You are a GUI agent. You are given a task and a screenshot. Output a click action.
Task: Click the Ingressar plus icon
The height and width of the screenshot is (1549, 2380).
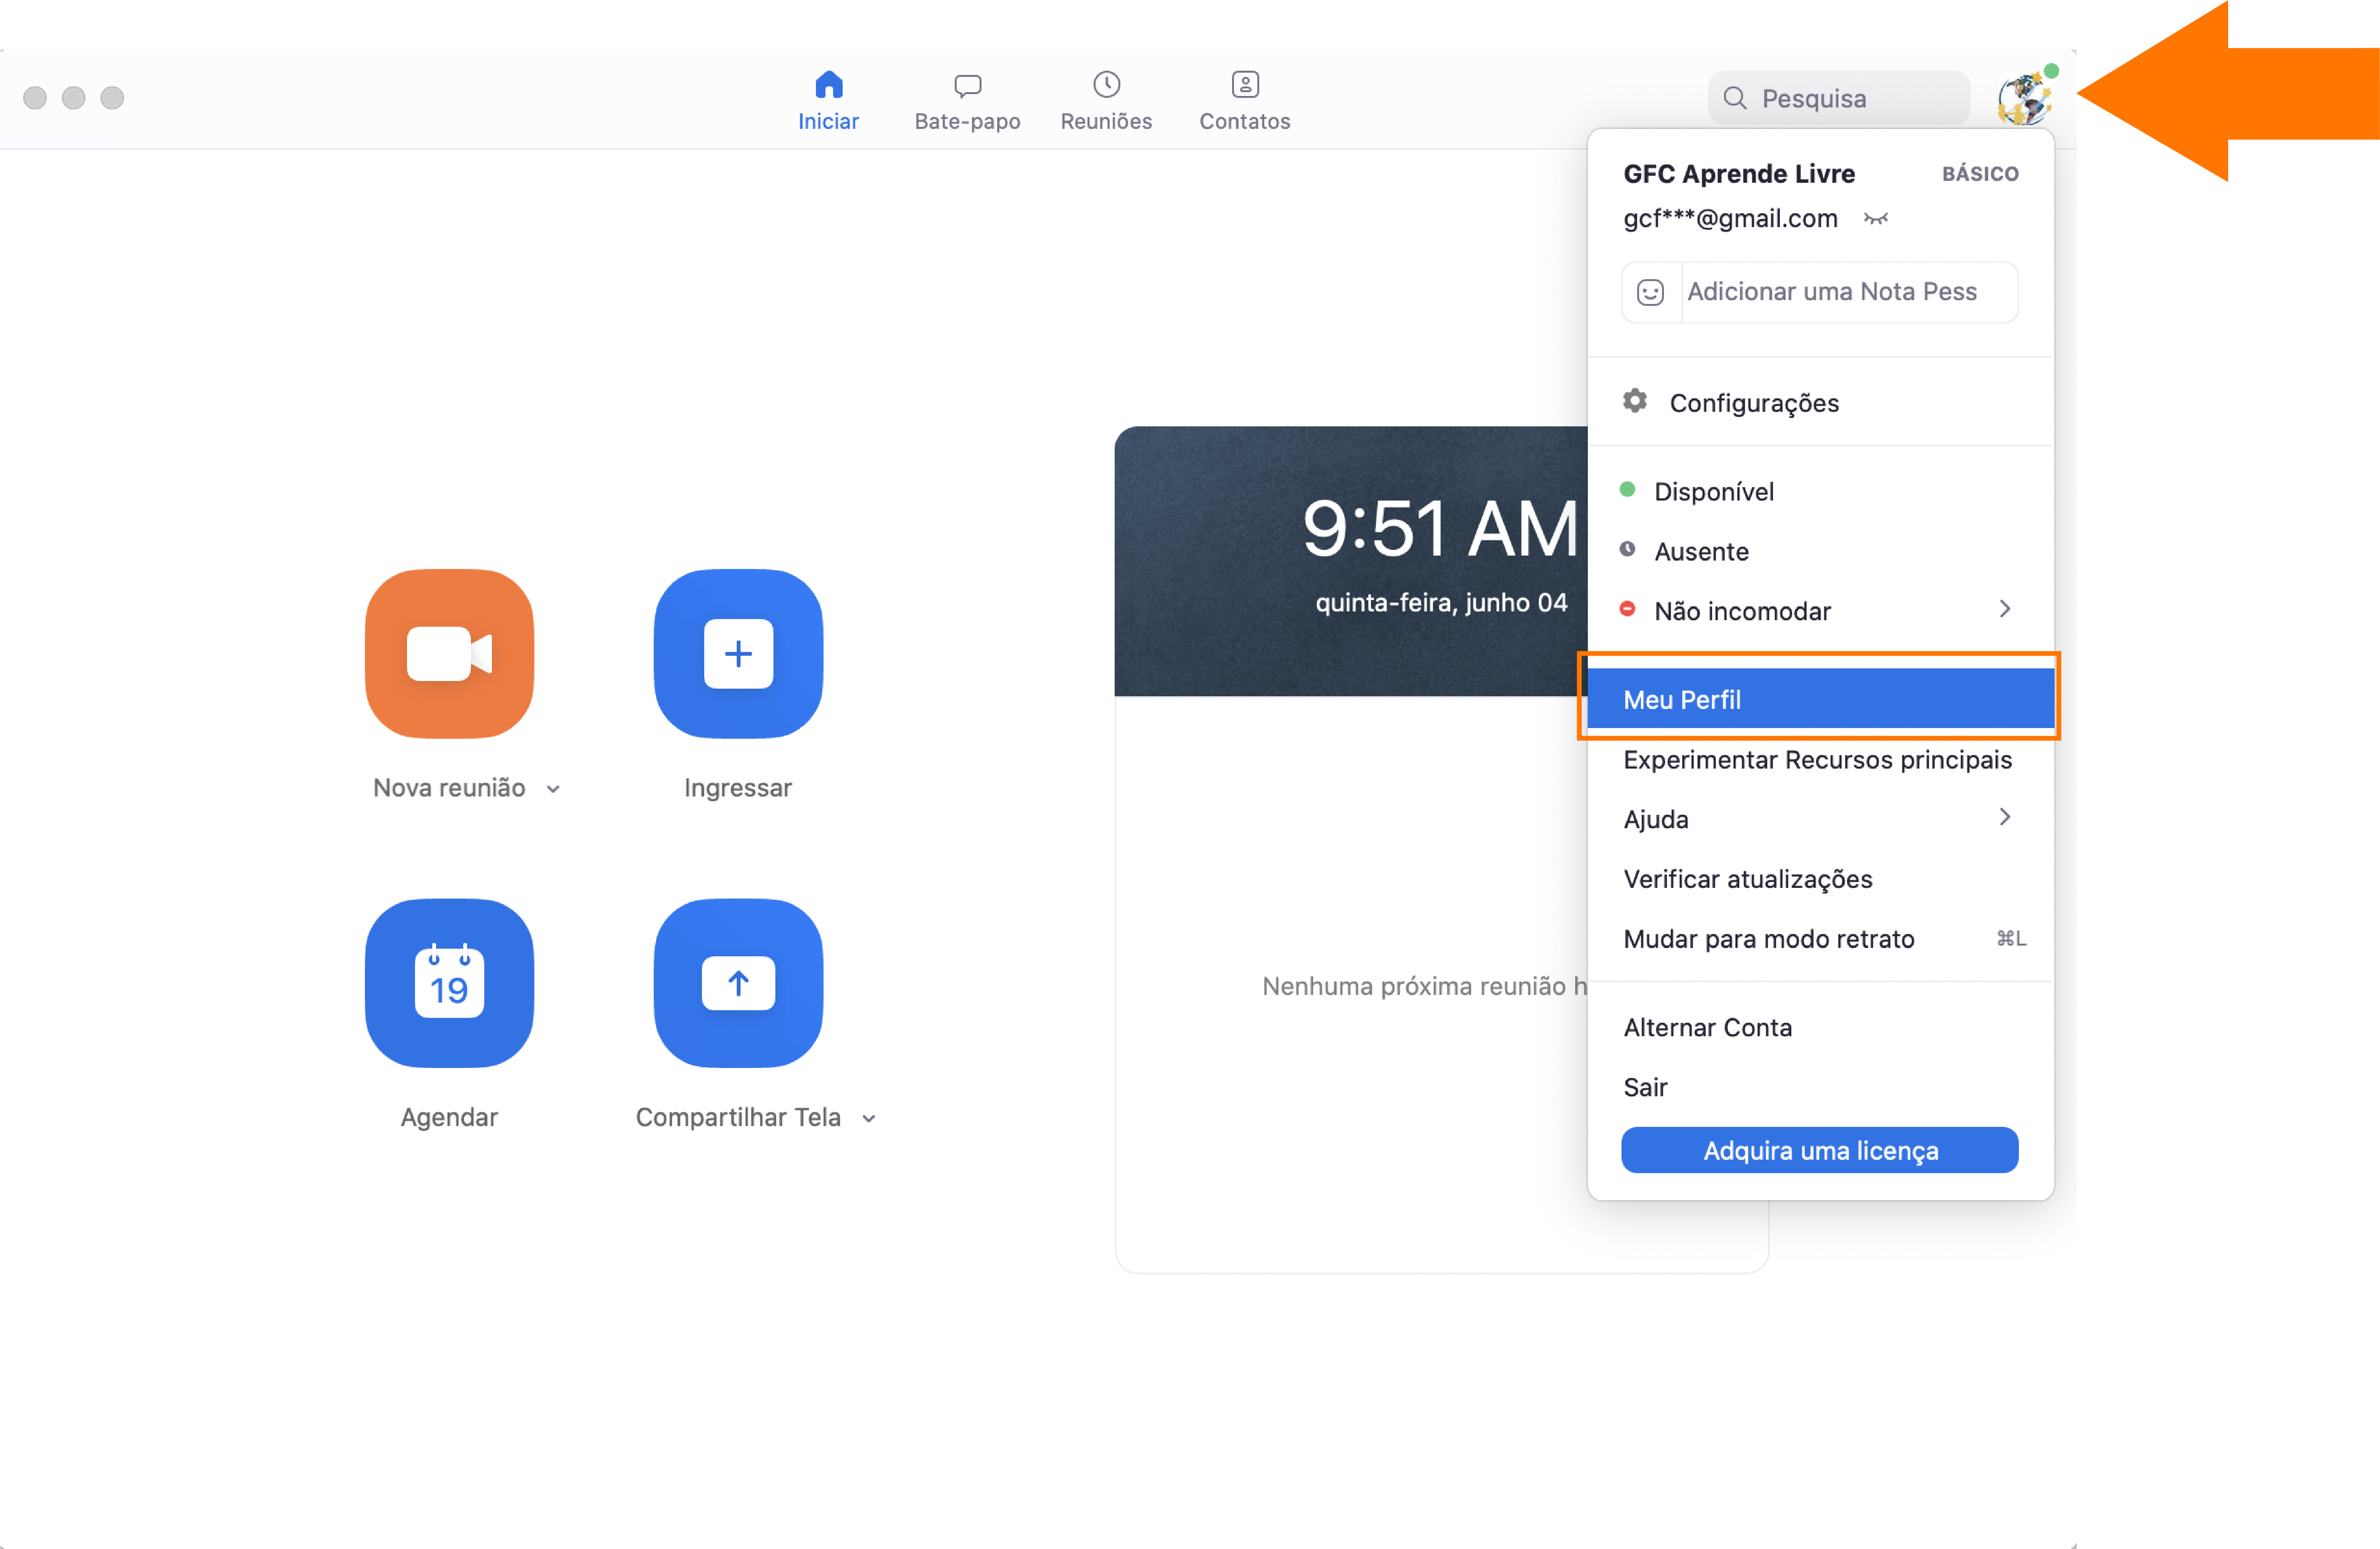pos(738,653)
